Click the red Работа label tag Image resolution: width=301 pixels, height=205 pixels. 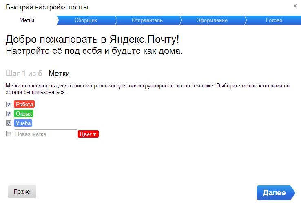(24, 104)
